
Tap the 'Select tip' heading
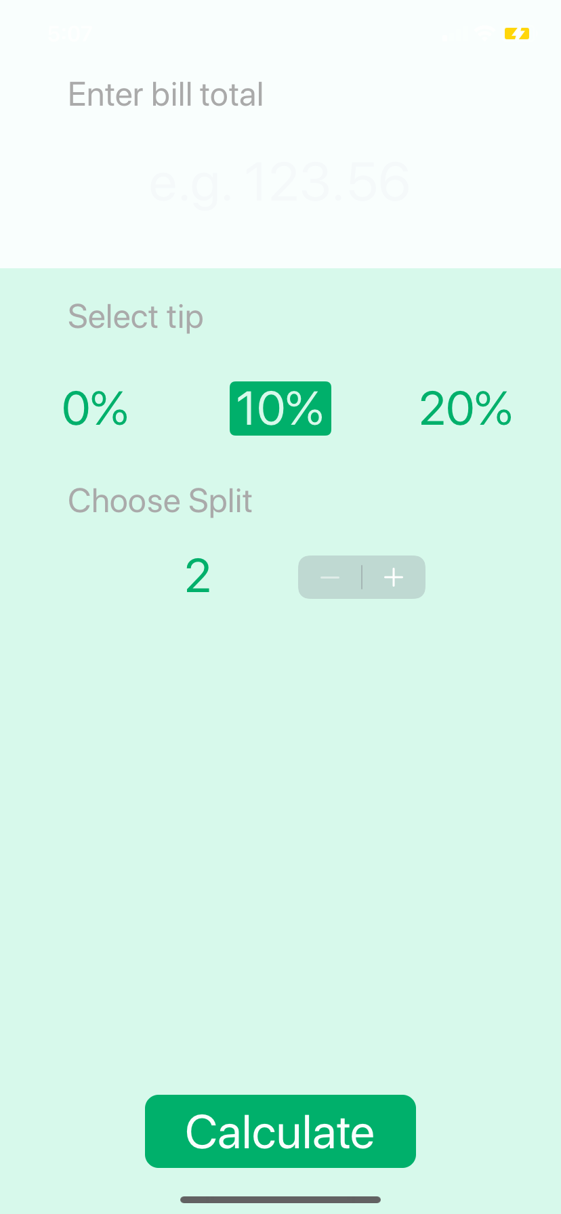pos(136,316)
